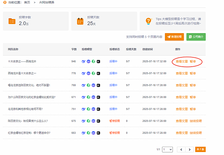This screenshot has width=224, height=155.
Task: Click 暂停 for 十大名茶之——西湖龙井
Action: click(193, 61)
